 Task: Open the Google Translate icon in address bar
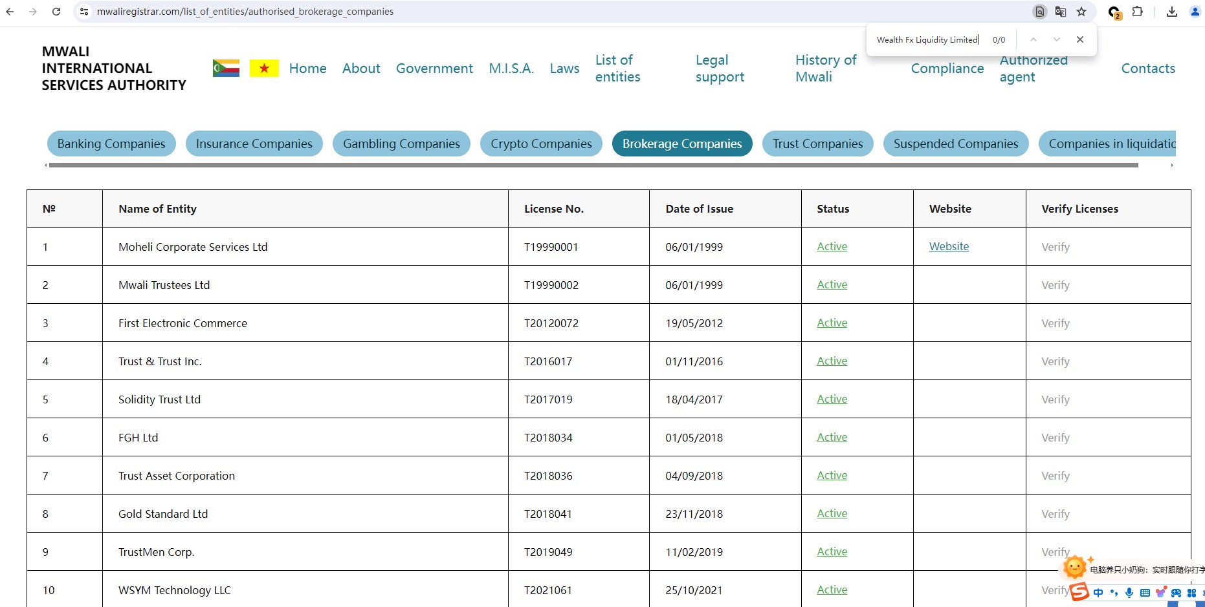point(1060,12)
